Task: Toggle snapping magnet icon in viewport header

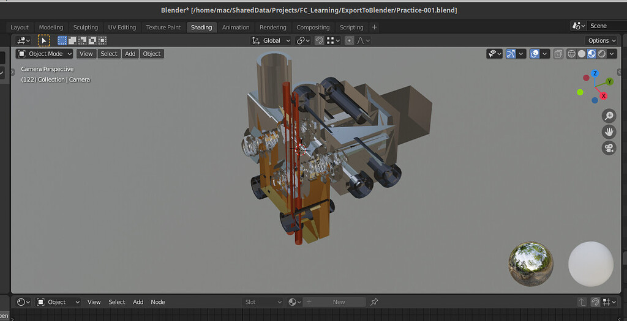Action: click(319, 40)
